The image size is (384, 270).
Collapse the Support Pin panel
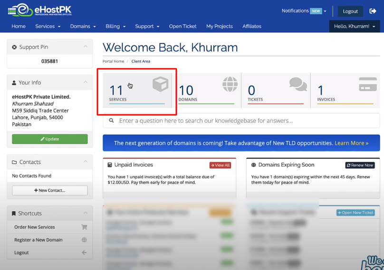(85, 47)
